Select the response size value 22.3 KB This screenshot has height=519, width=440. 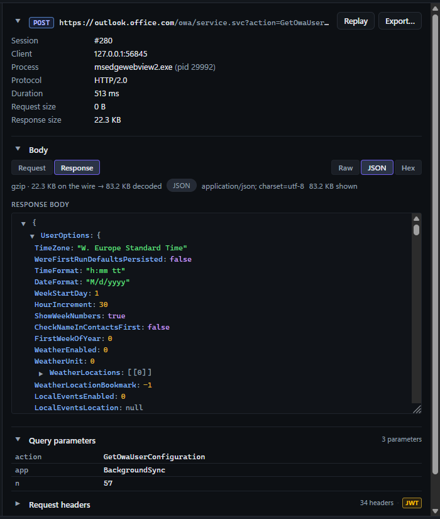tap(107, 120)
